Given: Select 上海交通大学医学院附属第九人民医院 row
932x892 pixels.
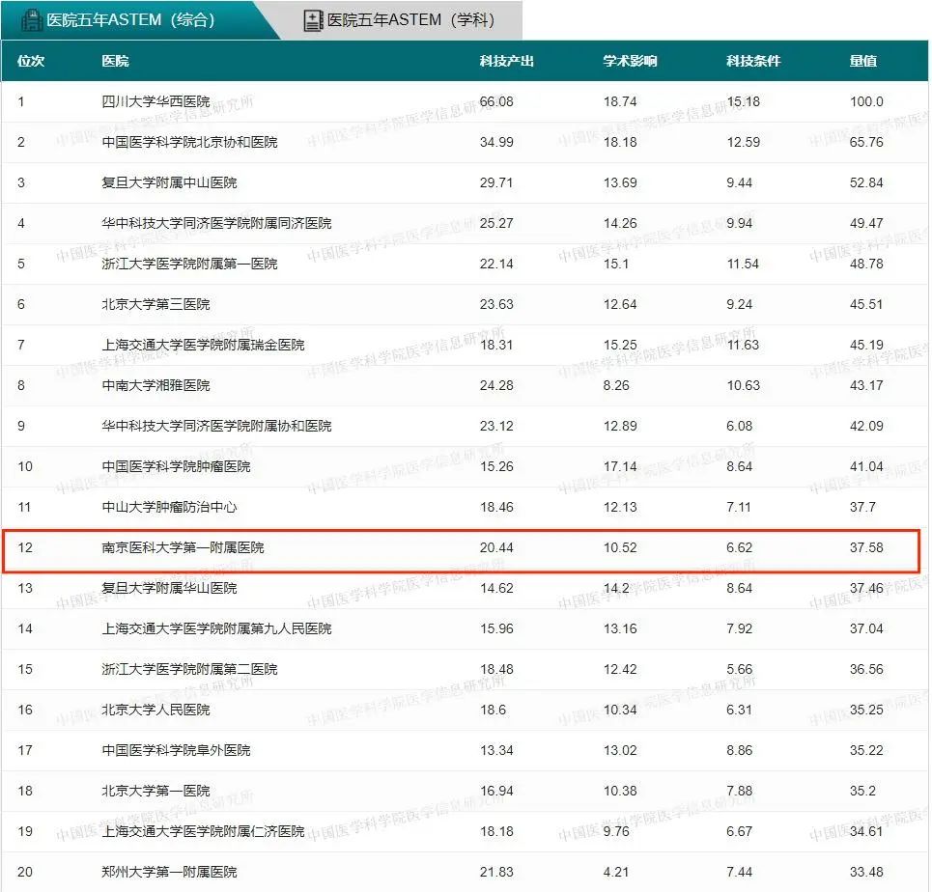Looking at the screenshot, I should 465,628.
